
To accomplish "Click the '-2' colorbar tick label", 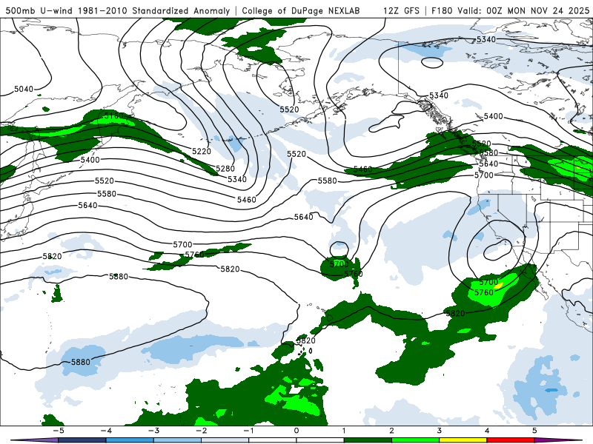I will click(201, 431).
